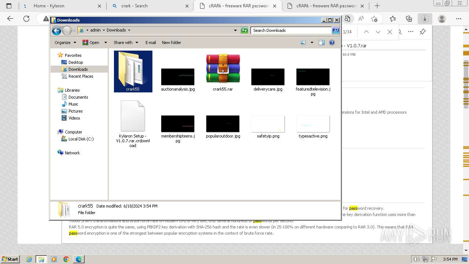
Task: Click the change view icon
Action: pos(303,43)
